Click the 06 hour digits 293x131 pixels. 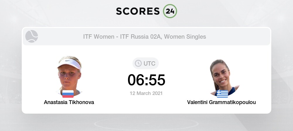(136, 80)
